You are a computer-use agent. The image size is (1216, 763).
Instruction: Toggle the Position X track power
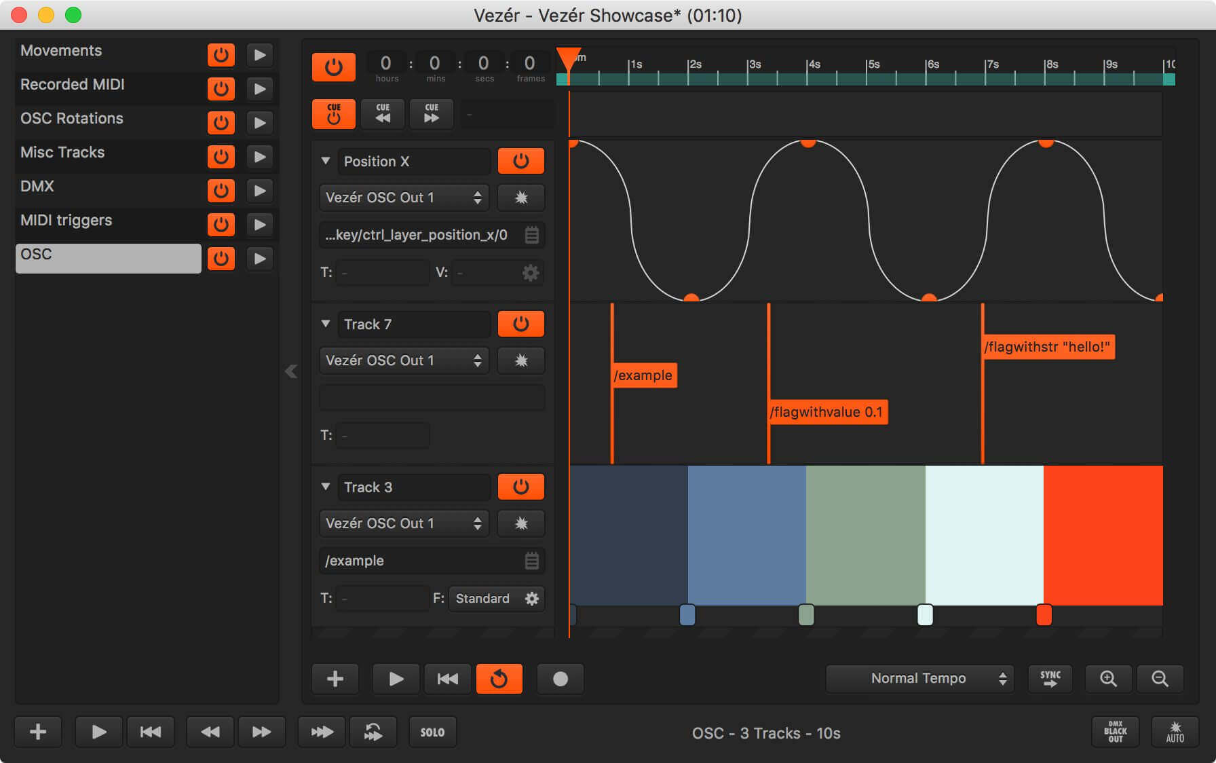click(x=521, y=161)
